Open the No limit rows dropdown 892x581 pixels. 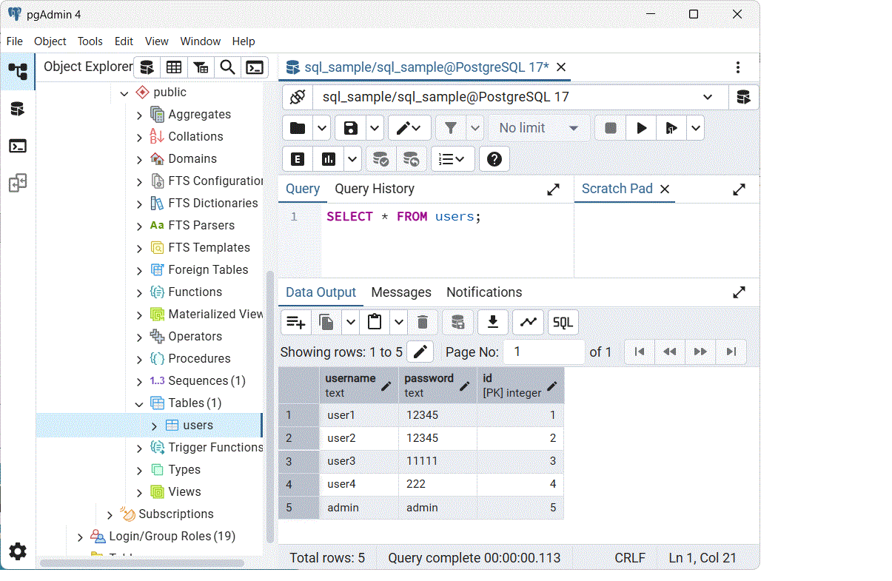[x=539, y=128]
